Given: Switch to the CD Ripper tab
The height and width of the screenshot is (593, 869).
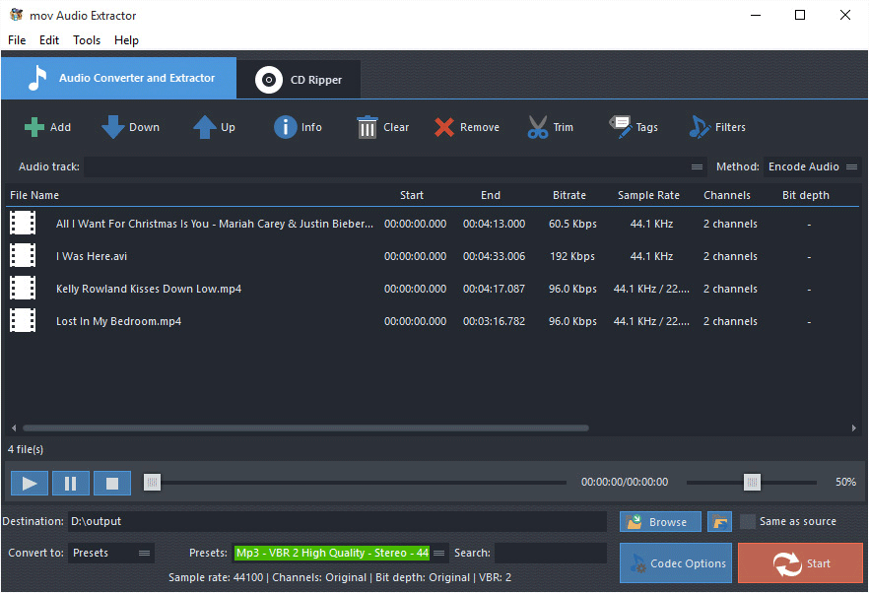Looking at the screenshot, I should click(x=298, y=79).
